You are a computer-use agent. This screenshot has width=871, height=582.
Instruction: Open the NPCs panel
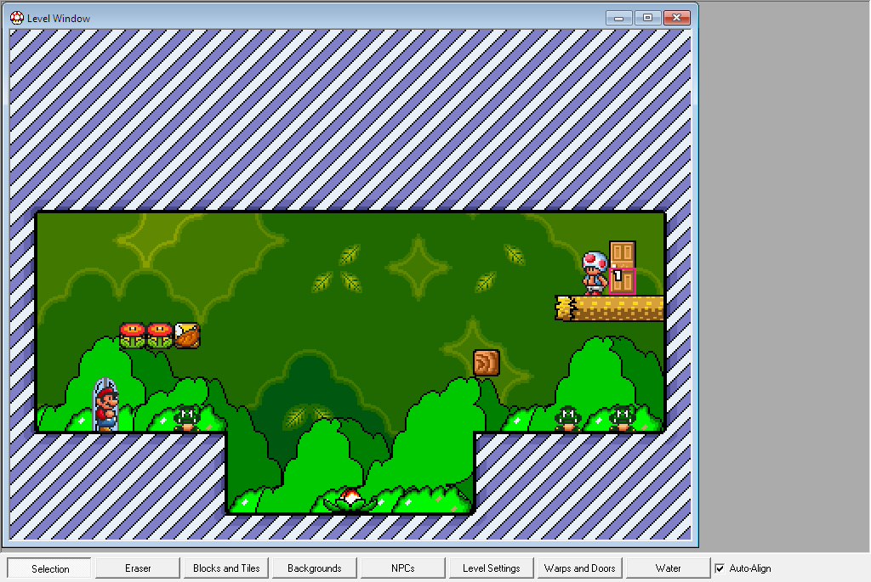pos(402,568)
